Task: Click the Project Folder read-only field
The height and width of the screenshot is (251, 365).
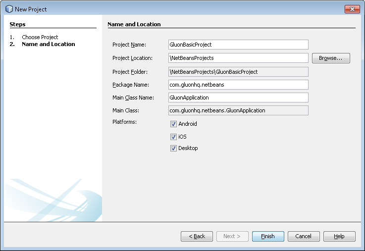Action: click(238, 72)
